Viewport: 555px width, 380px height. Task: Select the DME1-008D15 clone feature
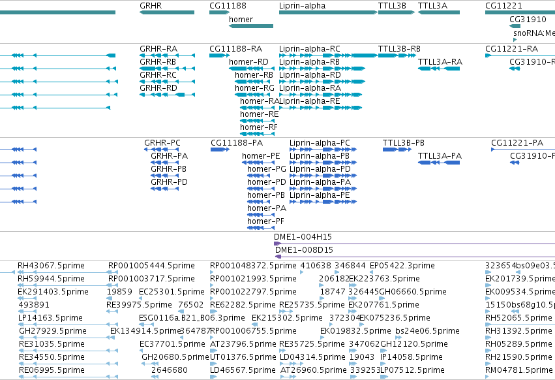[415, 257]
